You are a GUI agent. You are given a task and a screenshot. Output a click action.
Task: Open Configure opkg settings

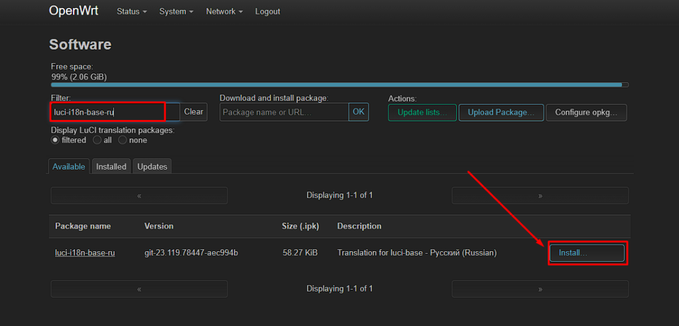586,113
